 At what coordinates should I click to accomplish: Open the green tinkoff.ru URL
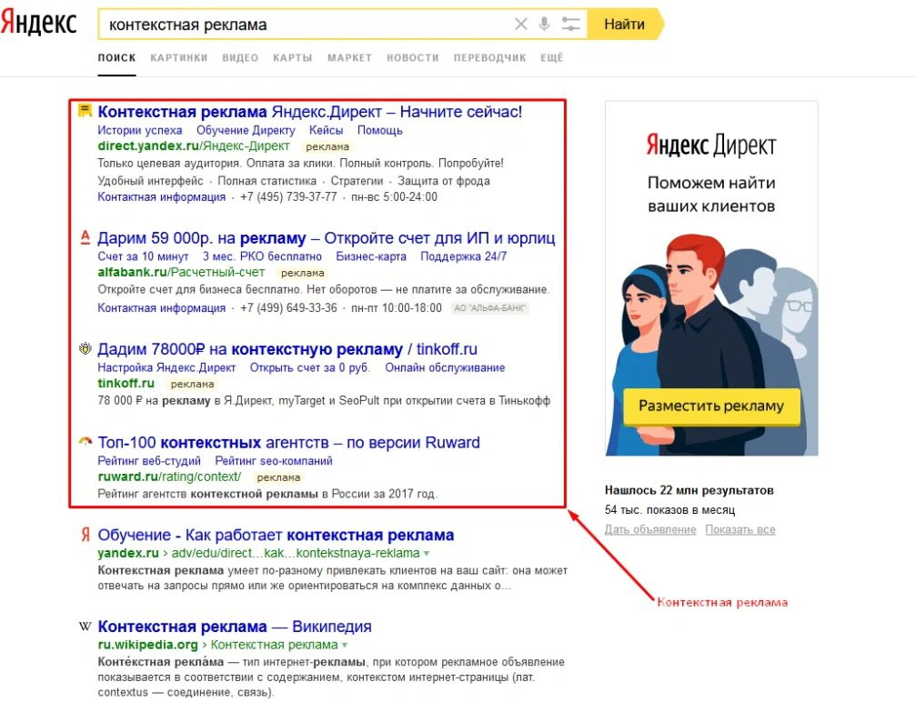click(126, 383)
